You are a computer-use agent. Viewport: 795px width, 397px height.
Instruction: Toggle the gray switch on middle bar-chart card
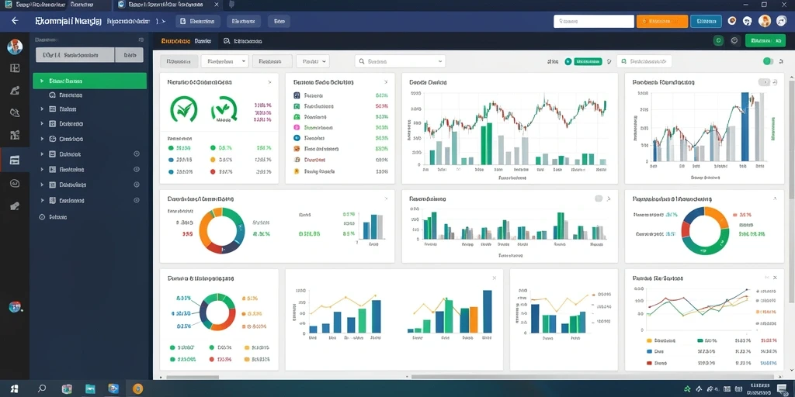[599, 199]
